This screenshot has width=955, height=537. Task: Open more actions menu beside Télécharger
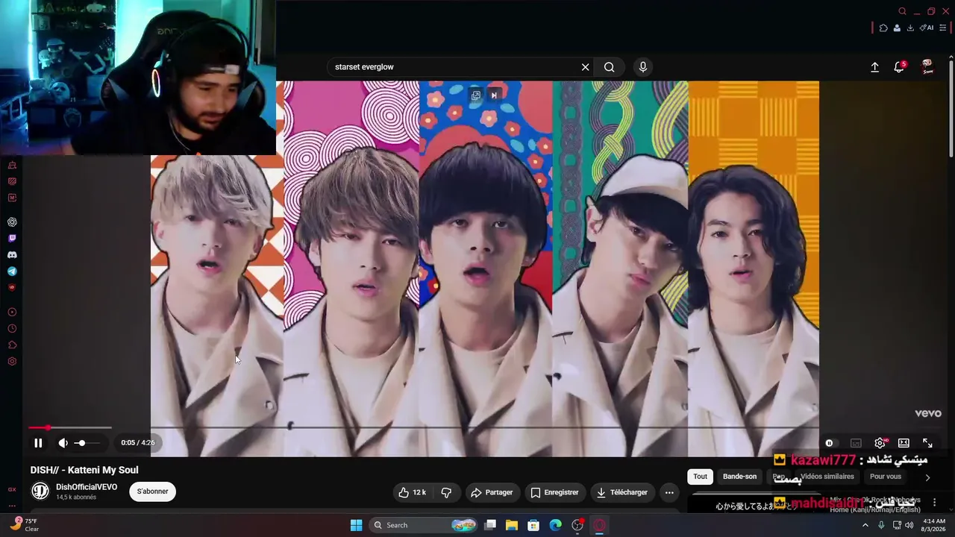click(x=669, y=492)
